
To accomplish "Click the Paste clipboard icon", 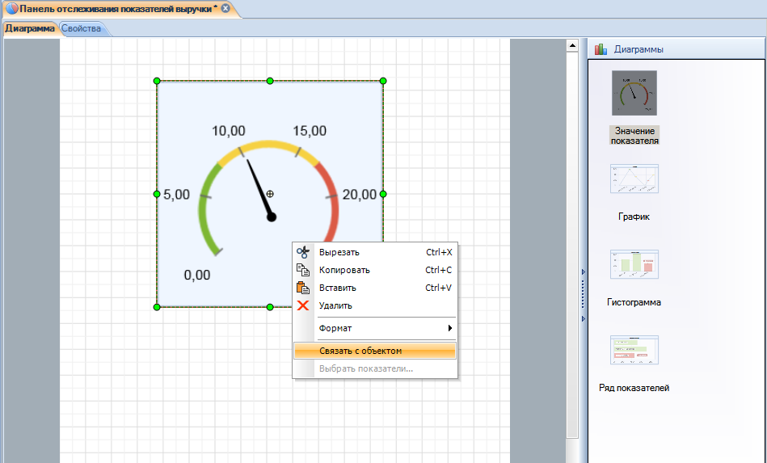I will [x=303, y=288].
